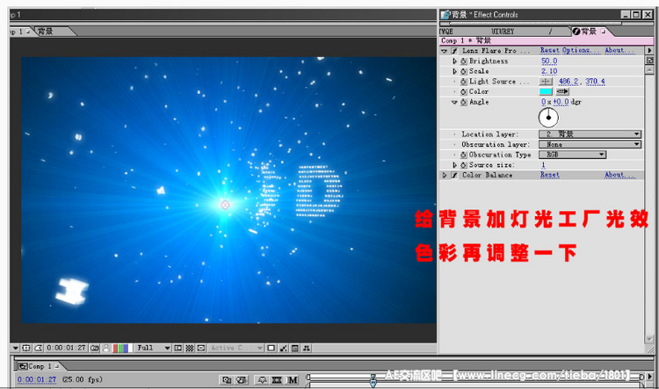Toggle the shy layers icon in timeline

[262, 379]
